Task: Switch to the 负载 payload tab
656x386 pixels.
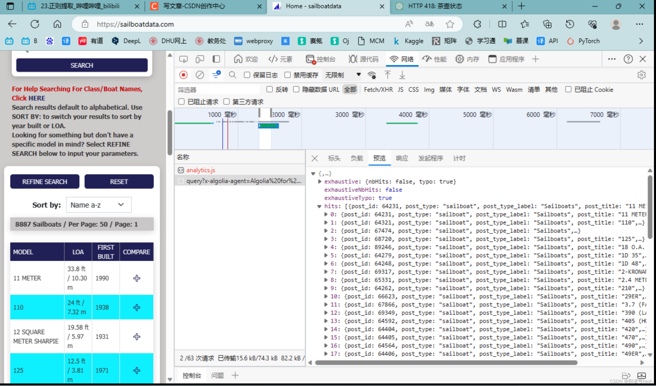Action: pyautogui.click(x=357, y=158)
